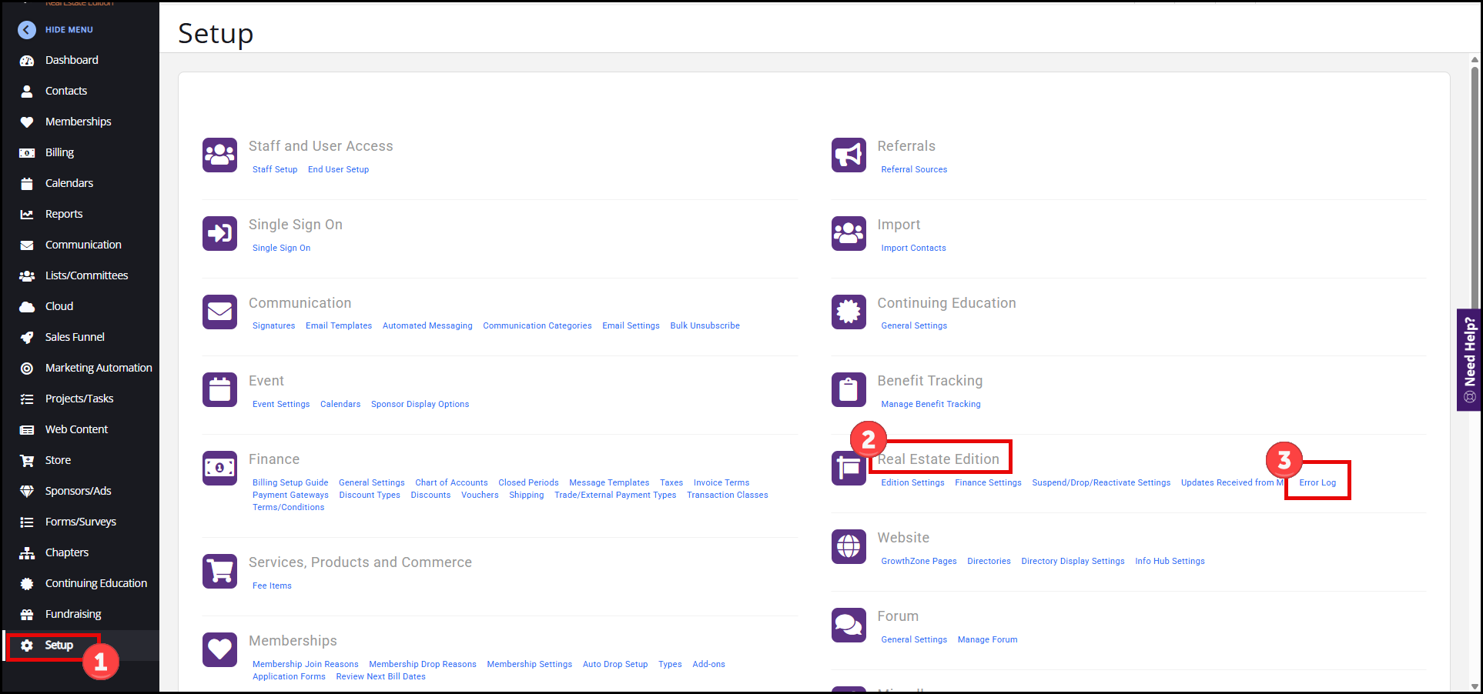1483x694 pixels.
Task: Open the Error Log link
Action: pos(1317,482)
